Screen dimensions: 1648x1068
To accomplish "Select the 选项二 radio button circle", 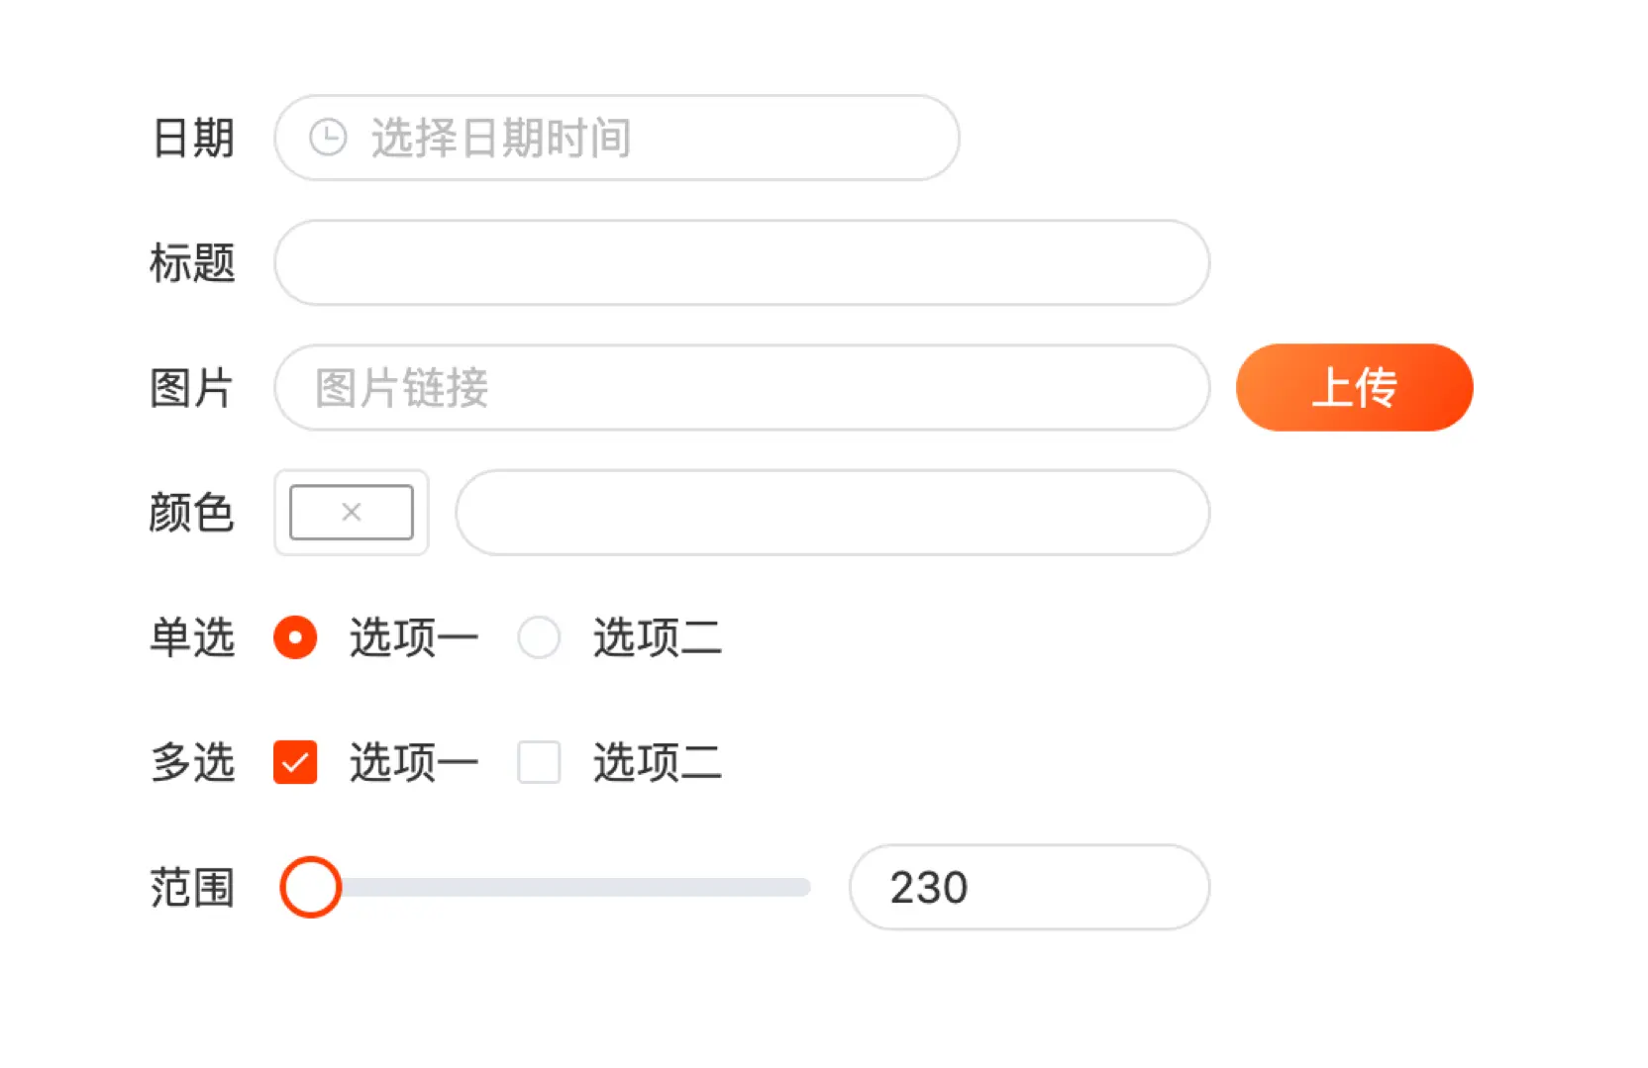I will pos(539,637).
